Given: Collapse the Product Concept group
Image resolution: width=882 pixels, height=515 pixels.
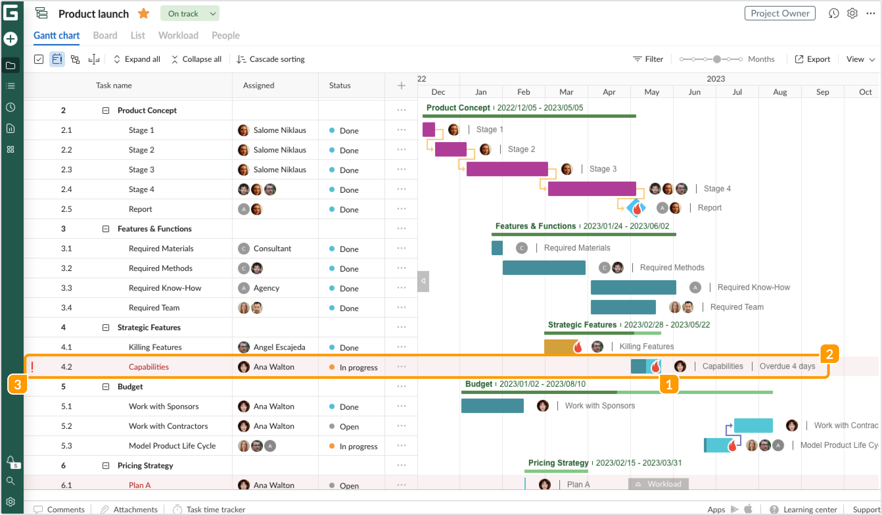Looking at the screenshot, I should 105,111.
